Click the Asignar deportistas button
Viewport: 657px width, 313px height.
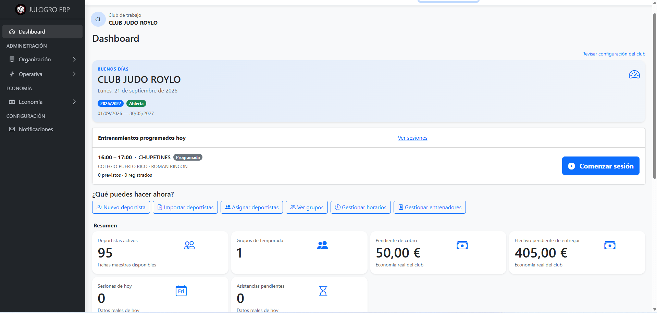click(x=252, y=207)
